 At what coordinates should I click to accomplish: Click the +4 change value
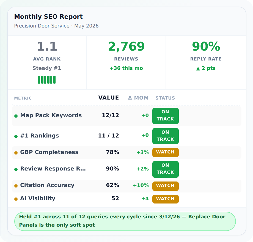tap(145, 199)
